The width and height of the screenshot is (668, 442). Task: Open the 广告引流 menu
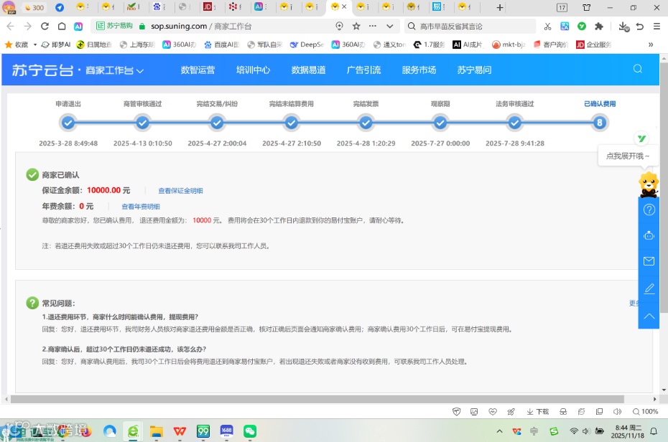click(x=364, y=70)
